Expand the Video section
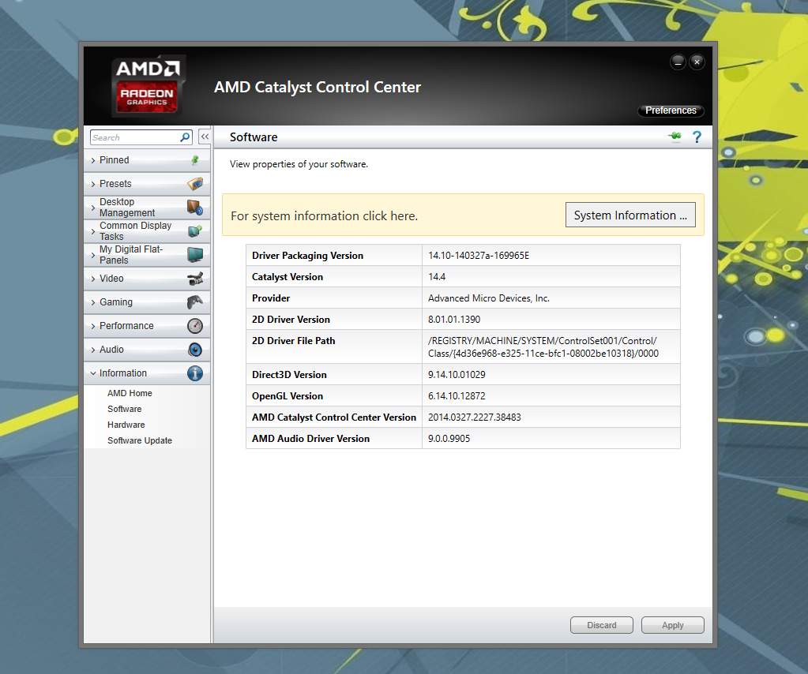The height and width of the screenshot is (674, 808). [147, 279]
